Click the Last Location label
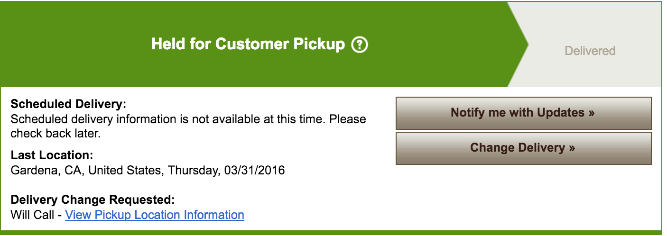This screenshot has height=236, width=667. (x=52, y=155)
